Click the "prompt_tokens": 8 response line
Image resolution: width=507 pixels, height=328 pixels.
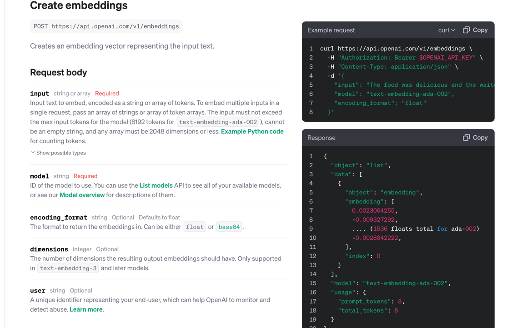coord(371,302)
